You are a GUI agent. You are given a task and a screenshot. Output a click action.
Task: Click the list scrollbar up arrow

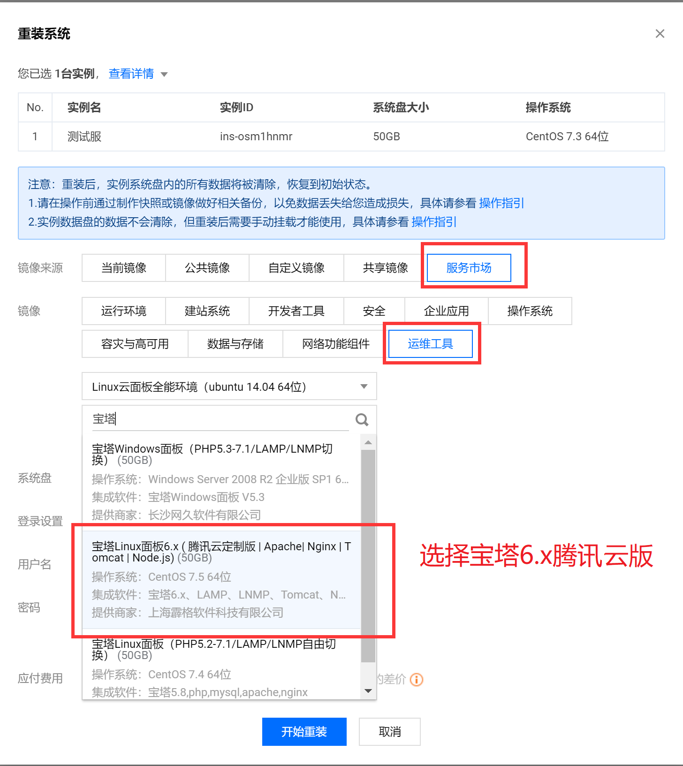(x=368, y=442)
